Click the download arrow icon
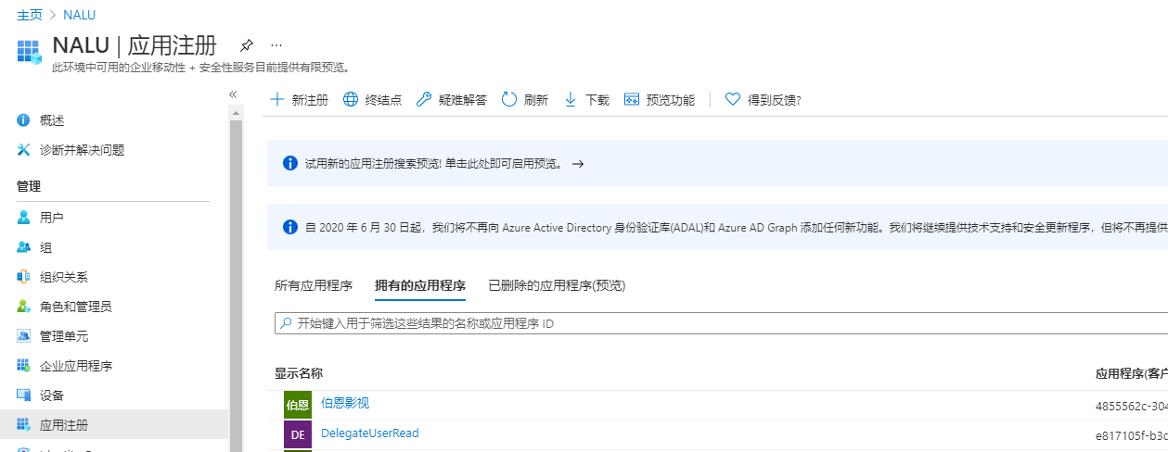Image resolution: width=1168 pixels, height=452 pixels. pyautogui.click(x=571, y=99)
